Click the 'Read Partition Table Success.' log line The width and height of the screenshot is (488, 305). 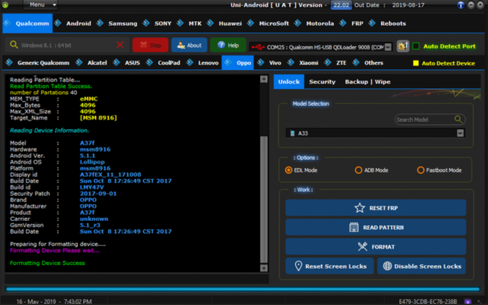click(x=51, y=86)
